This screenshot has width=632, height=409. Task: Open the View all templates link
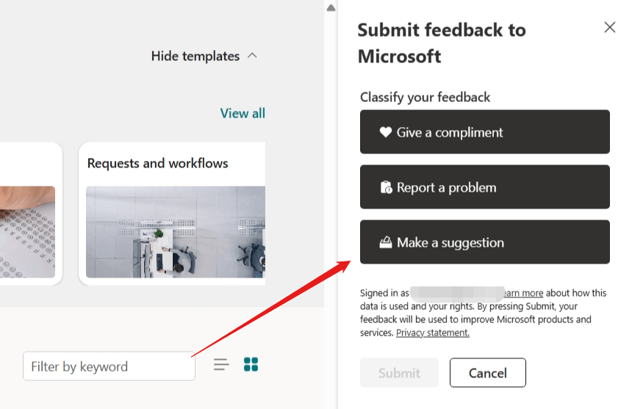[243, 113]
